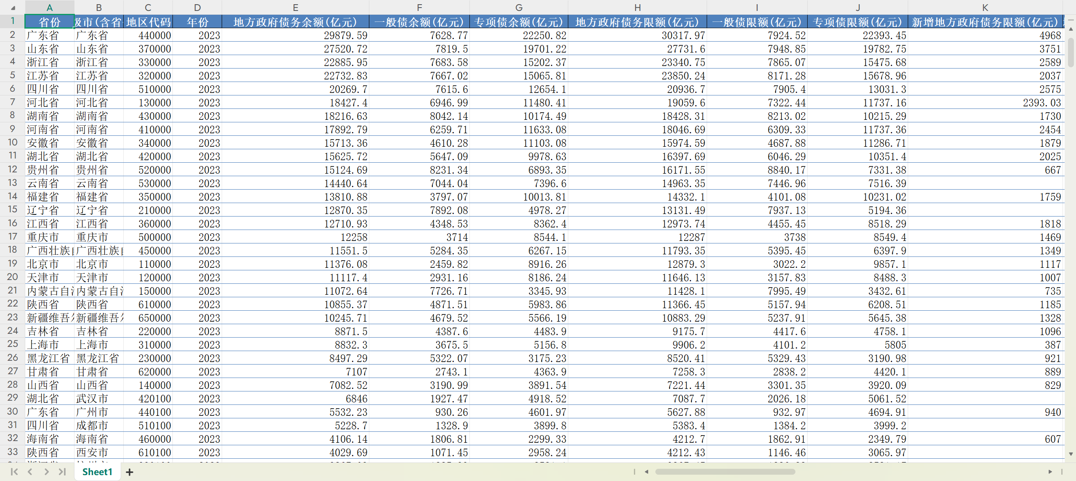Select the 省份 header cell
This screenshot has height=481, width=1076.
[x=50, y=21]
